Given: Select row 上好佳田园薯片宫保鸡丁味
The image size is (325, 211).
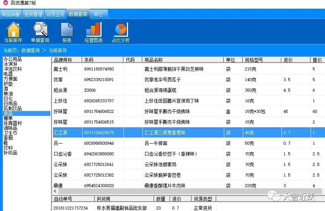Looking at the screenshot, I should (x=189, y=101).
